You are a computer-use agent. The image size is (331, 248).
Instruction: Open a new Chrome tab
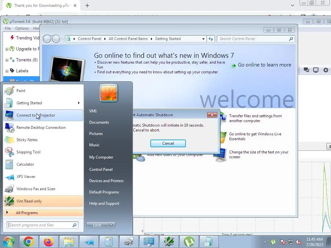coord(87,5)
